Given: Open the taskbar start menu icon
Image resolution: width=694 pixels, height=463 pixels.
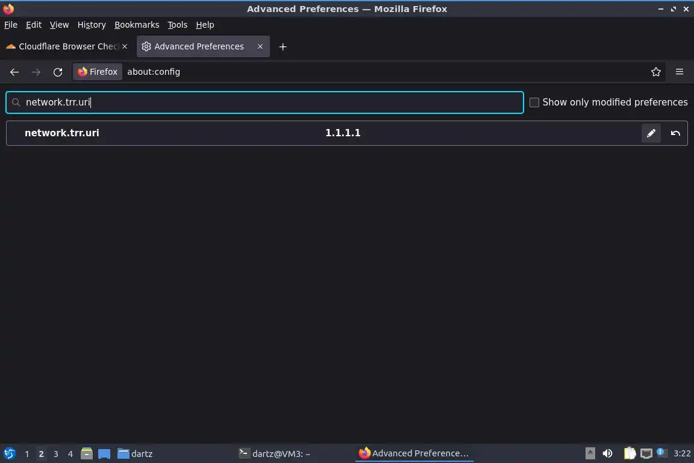Looking at the screenshot, I should 9,454.
